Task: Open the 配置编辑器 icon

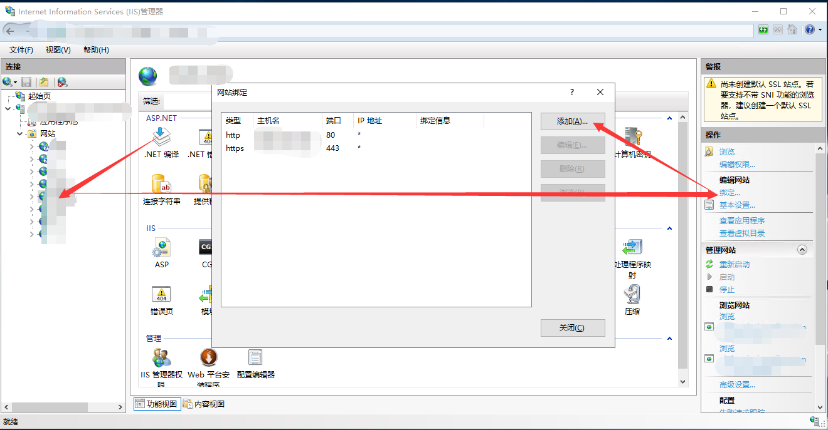Action: click(x=255, y=357)
